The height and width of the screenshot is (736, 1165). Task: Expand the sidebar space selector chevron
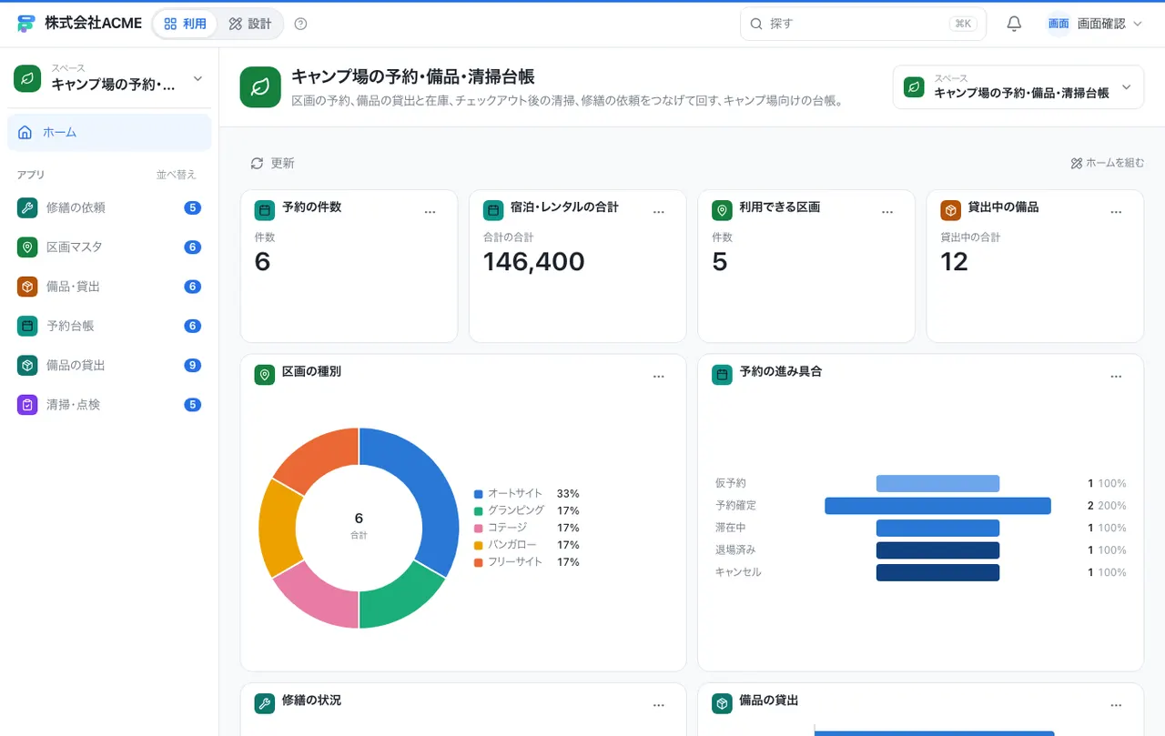198,79
